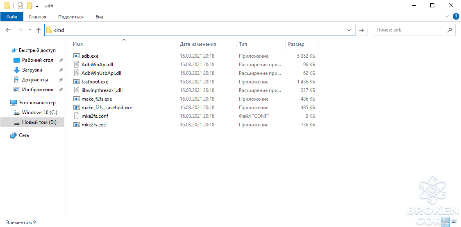Screen dimensions: 461x227
Task: Switch to details view layout icon
Action: (446, 223)
